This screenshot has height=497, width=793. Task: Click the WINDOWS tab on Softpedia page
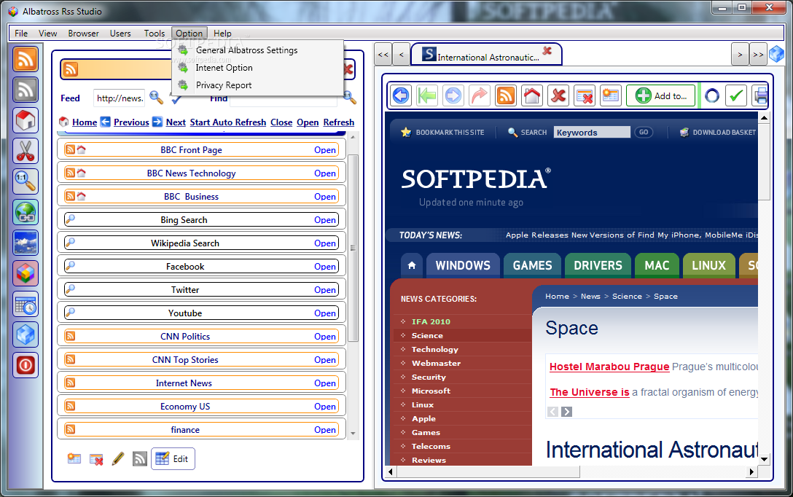coord(463,265)
